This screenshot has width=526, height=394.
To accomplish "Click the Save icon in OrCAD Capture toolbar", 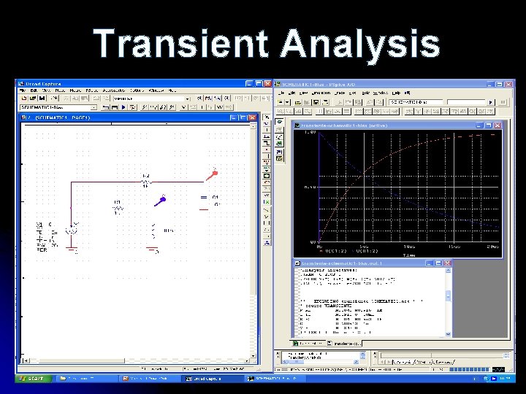I will (42, 98).
